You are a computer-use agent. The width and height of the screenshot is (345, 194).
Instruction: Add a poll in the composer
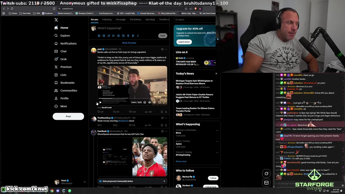[113, 36]
